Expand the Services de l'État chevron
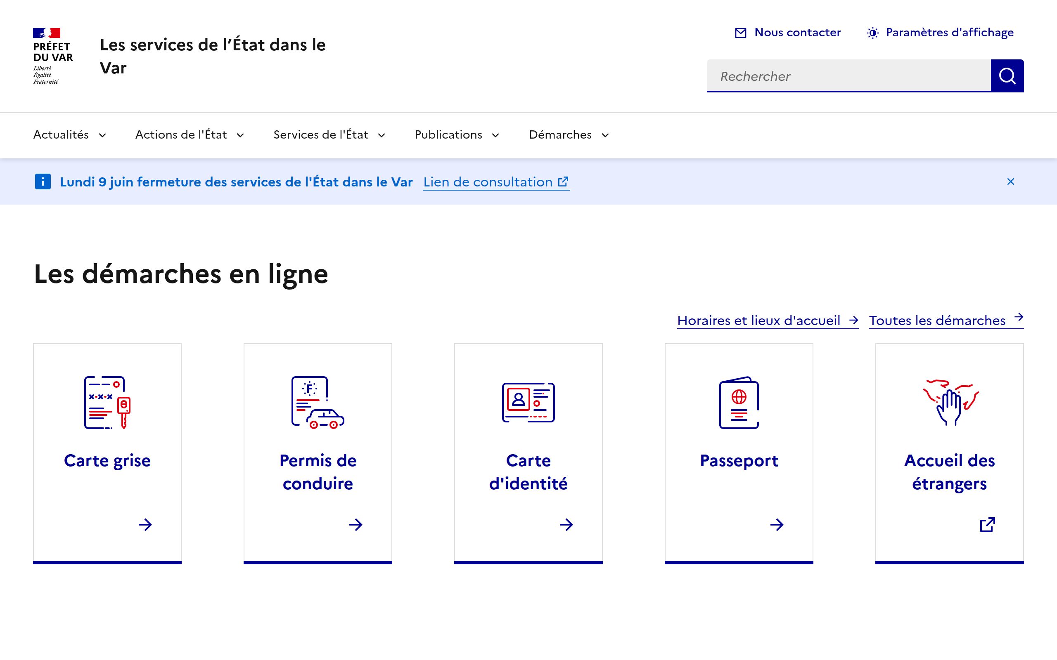1057x660 pixels. click(382, 135)
